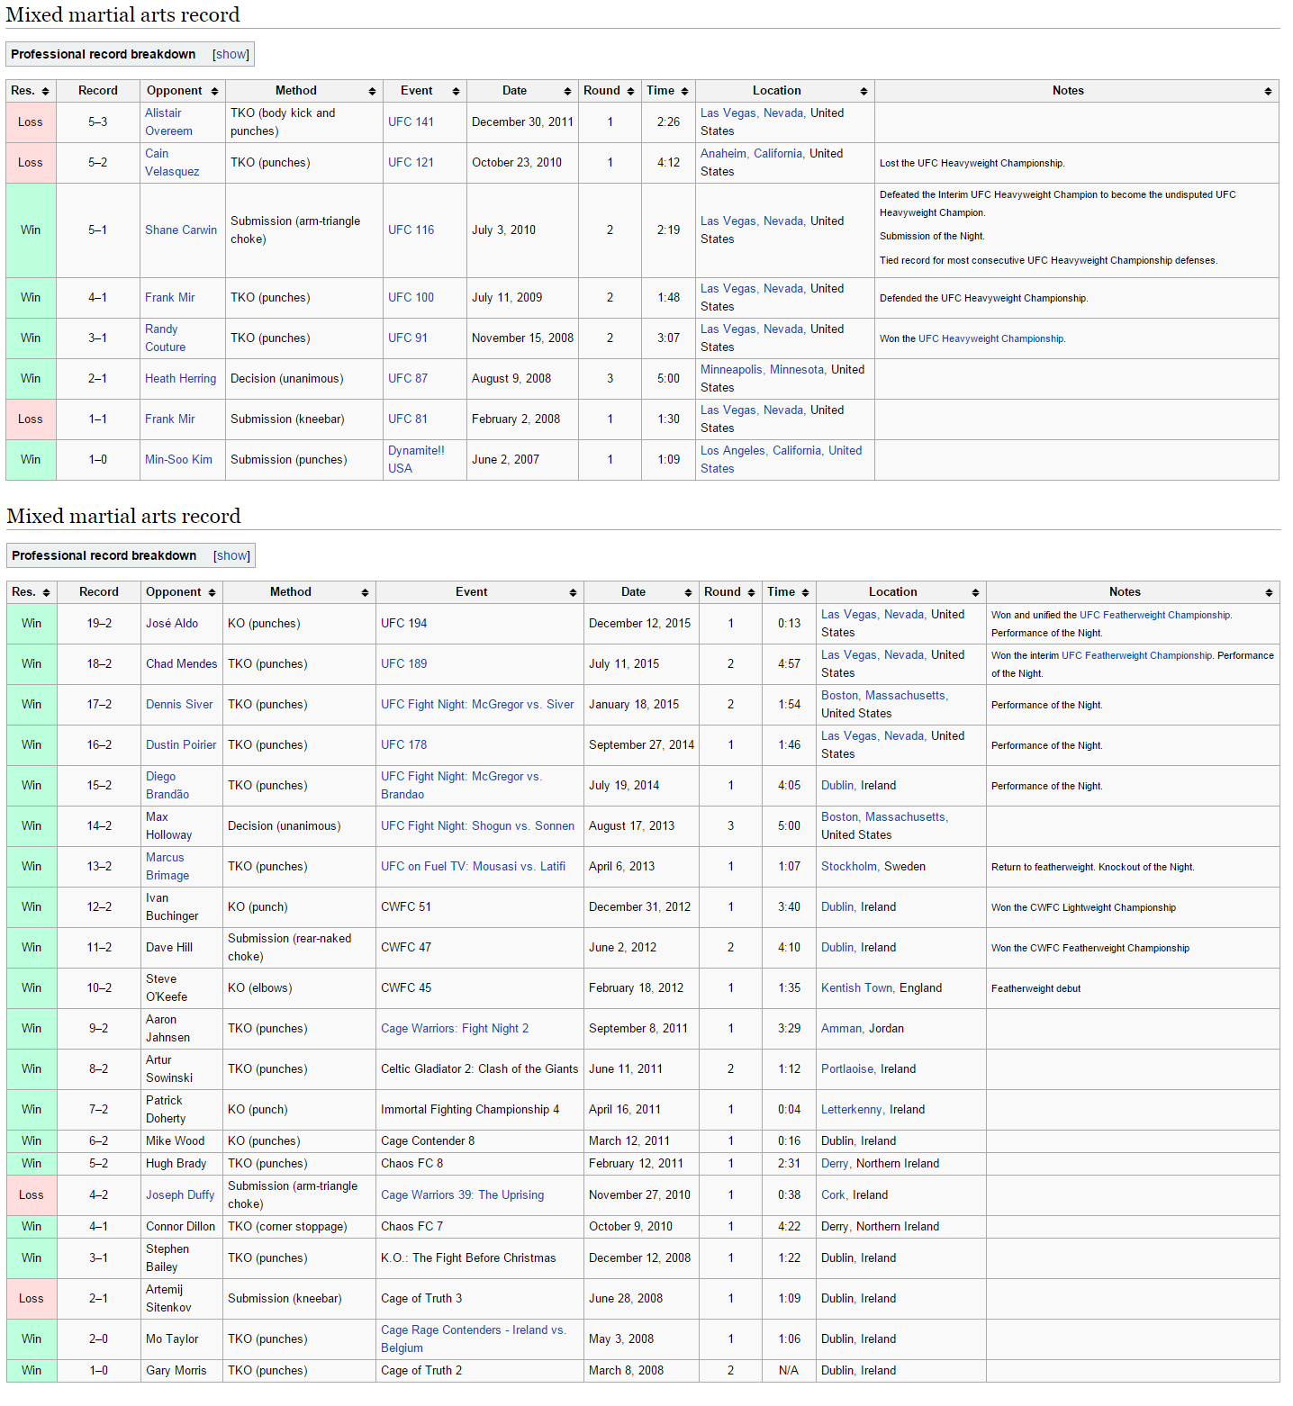The width and height of the screenshot is (1293, 1406).
Task: Open Kentish Town location link
Action: tap(856, 988)
